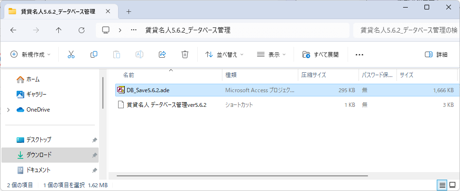Open the 表示 view menu
Viewport: 460px width, 191px height.
(271, 54)
